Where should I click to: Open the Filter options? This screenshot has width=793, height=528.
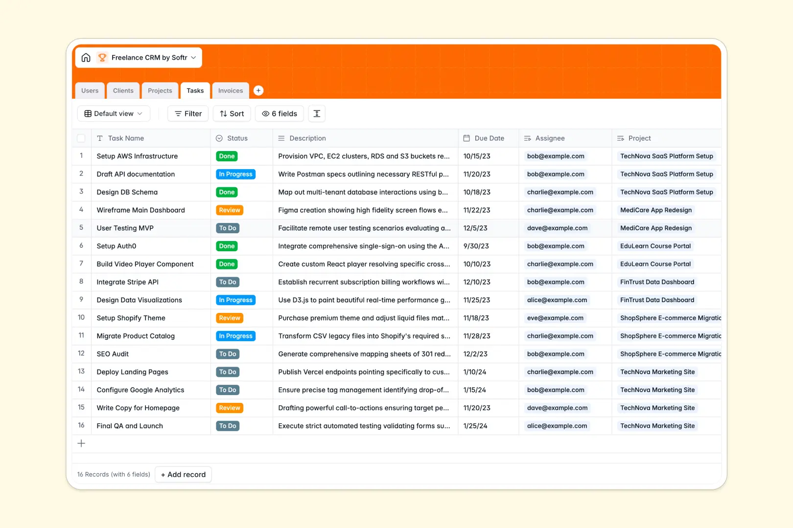point(187,113)
